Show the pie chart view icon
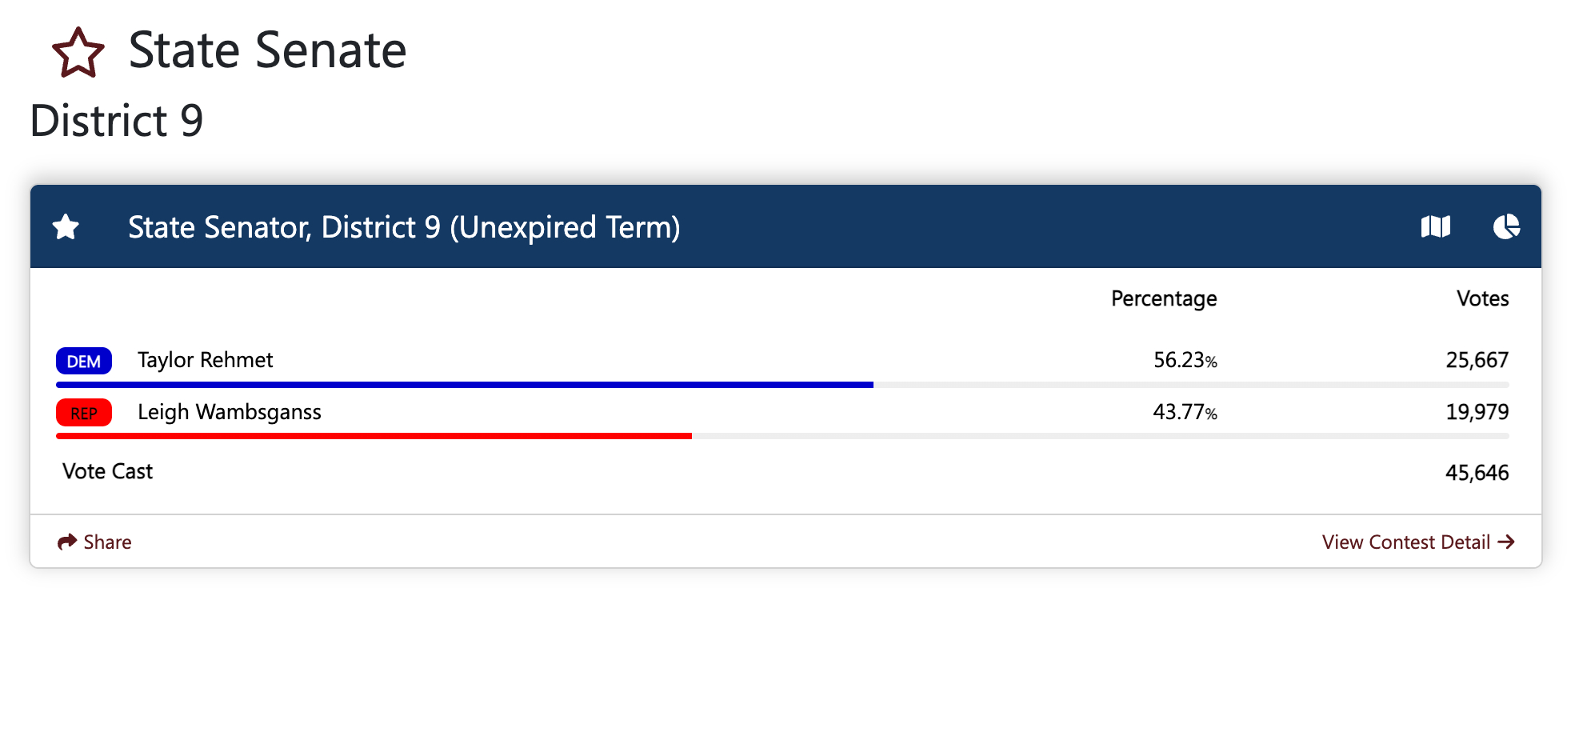 click(1506, 227)
